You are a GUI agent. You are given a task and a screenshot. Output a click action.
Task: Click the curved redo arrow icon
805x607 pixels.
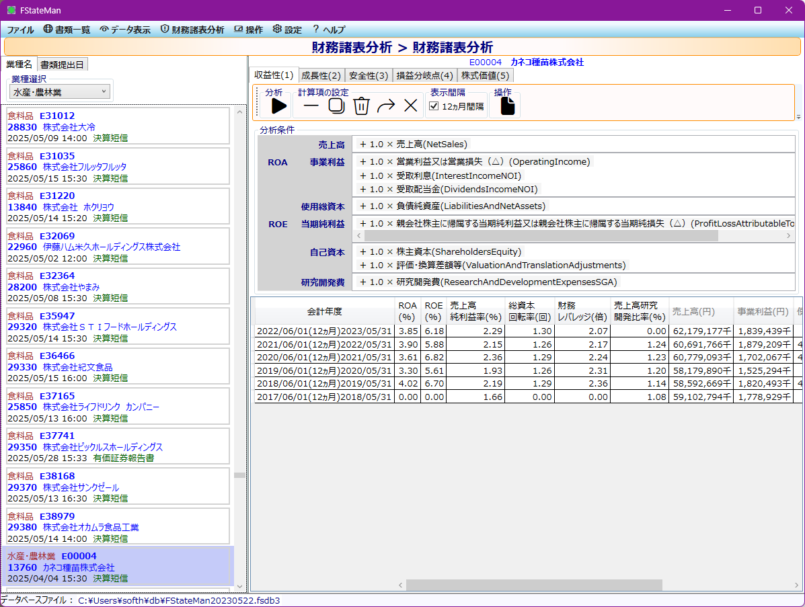click(386, 106)
